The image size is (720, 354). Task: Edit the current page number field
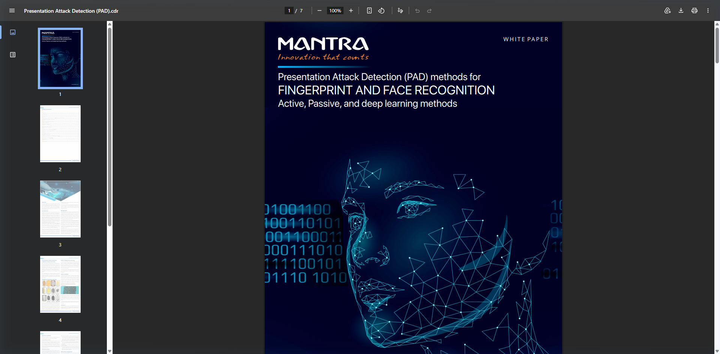point(289,10)
